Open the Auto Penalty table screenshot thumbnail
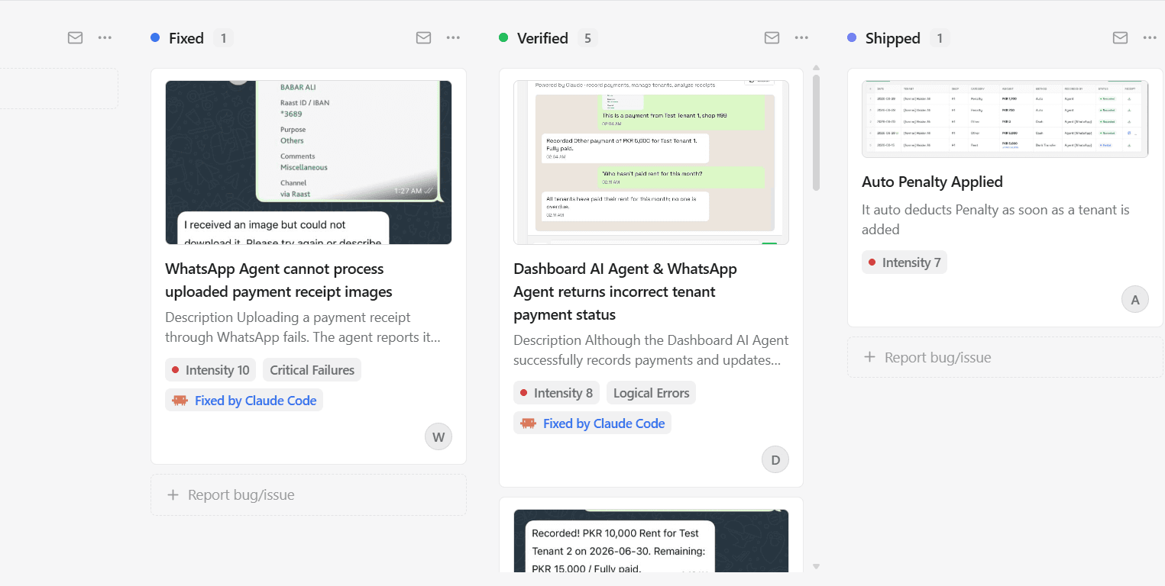 click(x=1005, y=119)
